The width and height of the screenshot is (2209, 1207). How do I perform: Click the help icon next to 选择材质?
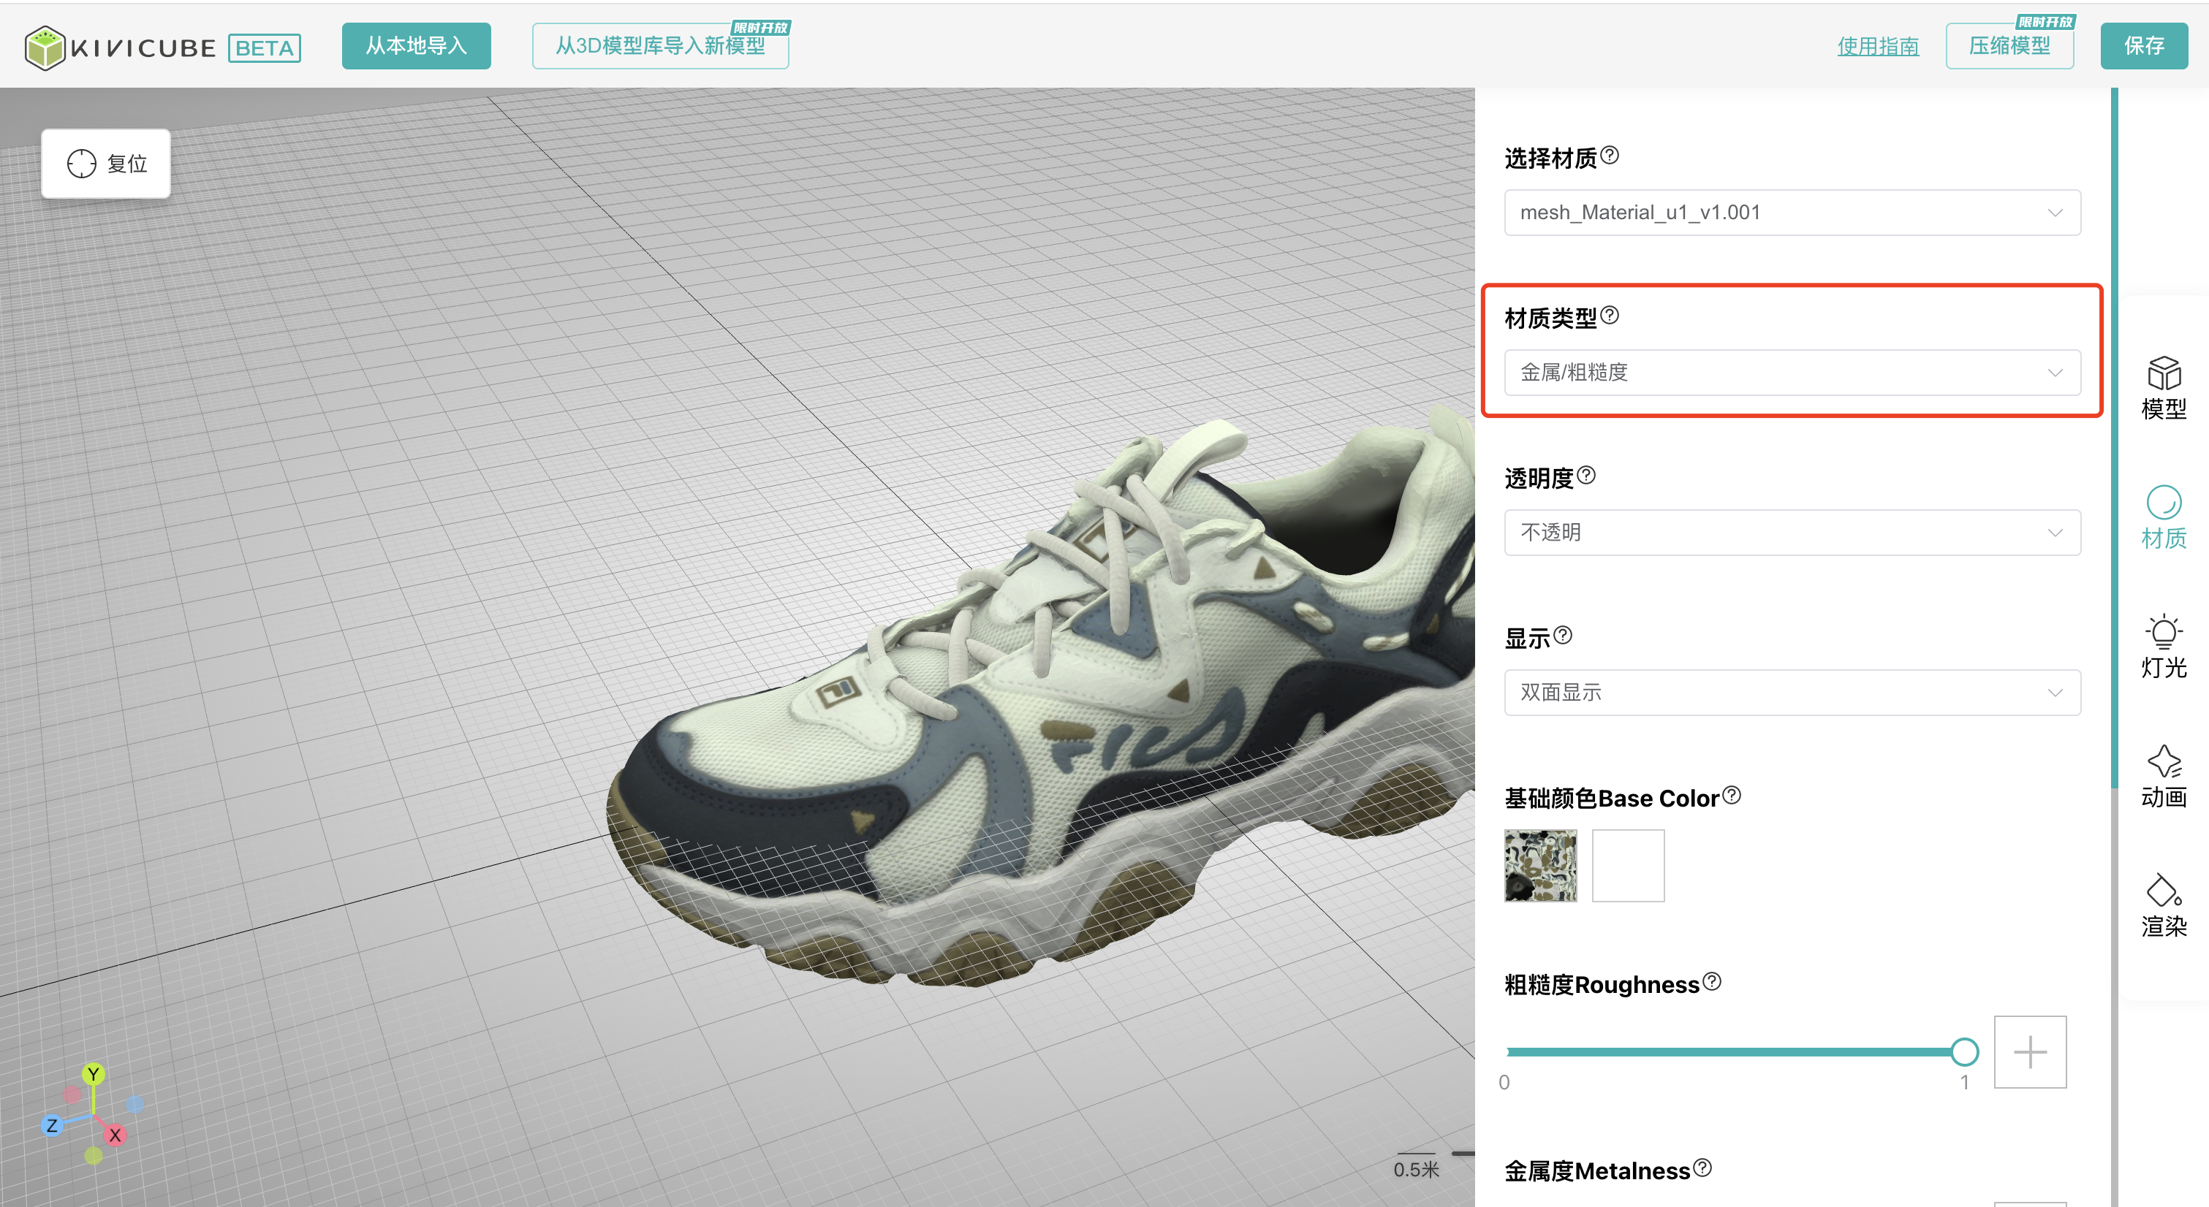click(1610, 155)
